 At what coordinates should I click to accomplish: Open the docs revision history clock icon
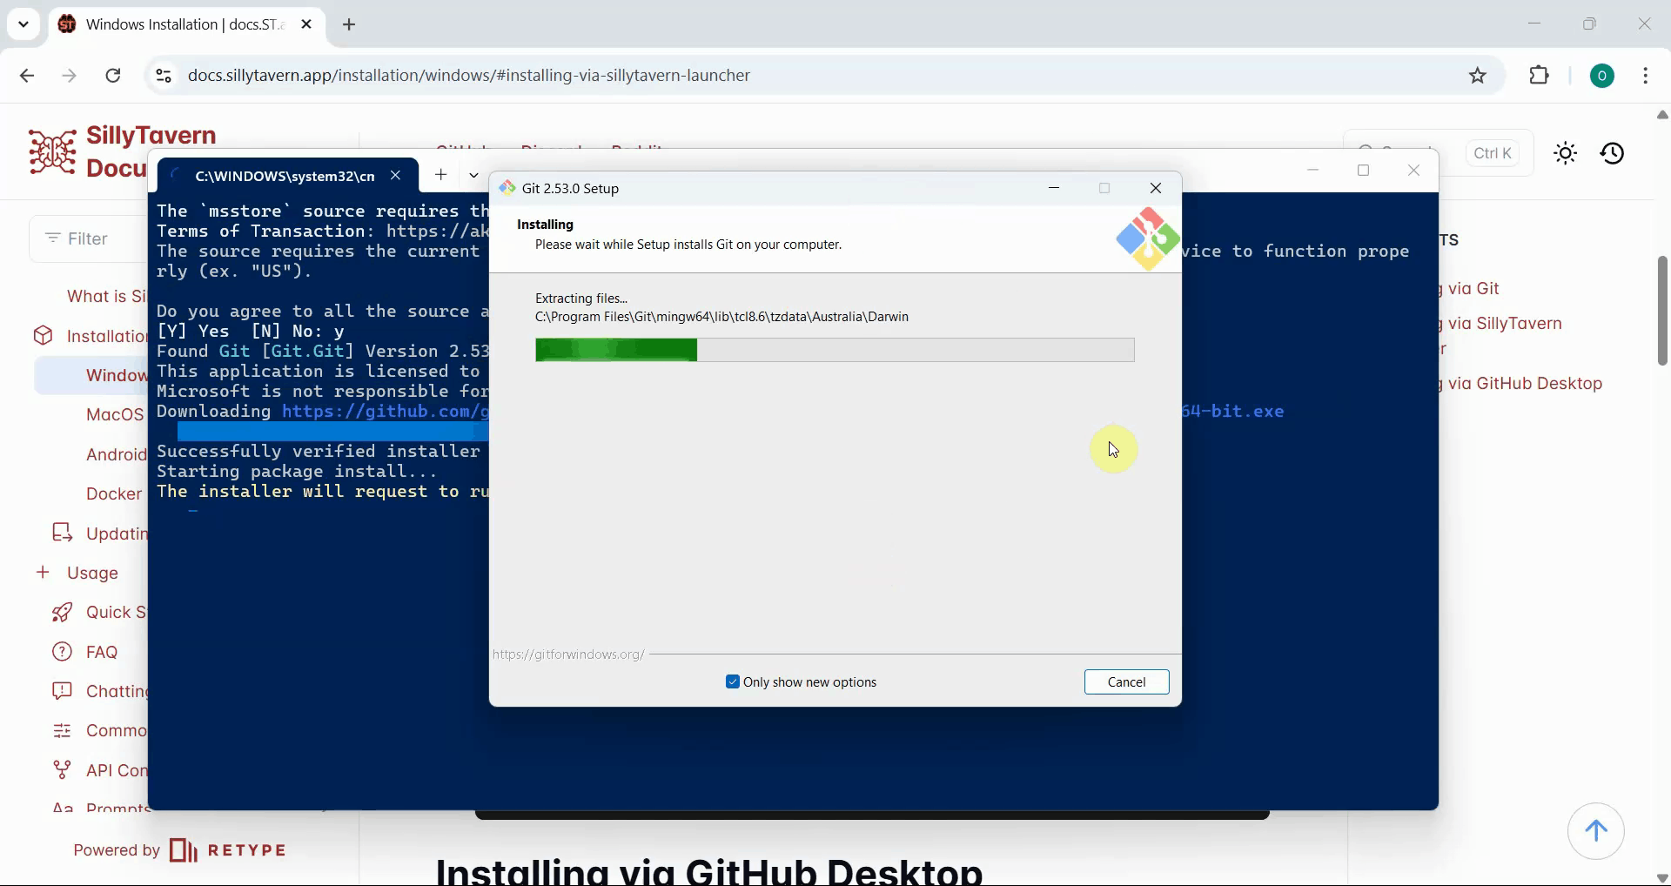click(1613, 153)
